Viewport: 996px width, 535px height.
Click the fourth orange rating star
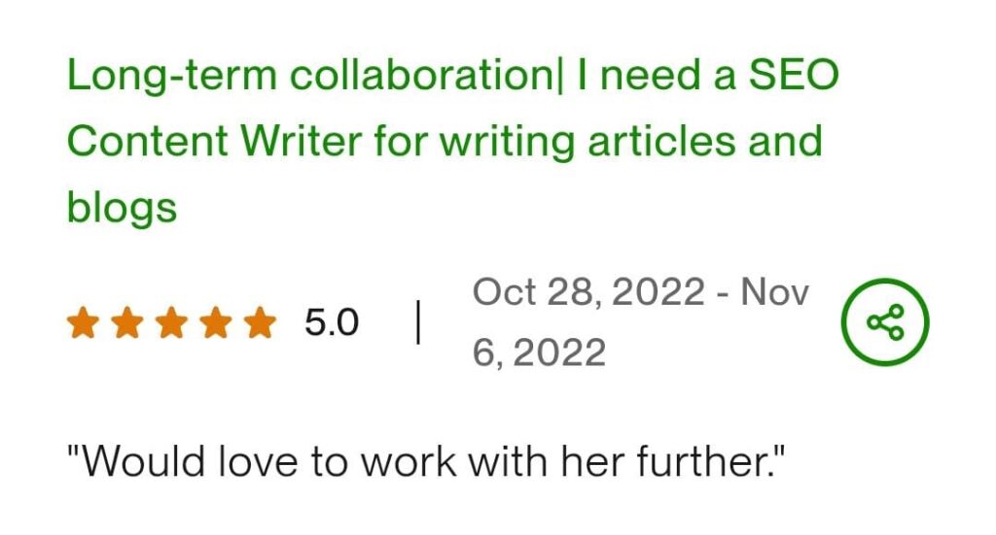pyautogui.click(x=215, y=323)
